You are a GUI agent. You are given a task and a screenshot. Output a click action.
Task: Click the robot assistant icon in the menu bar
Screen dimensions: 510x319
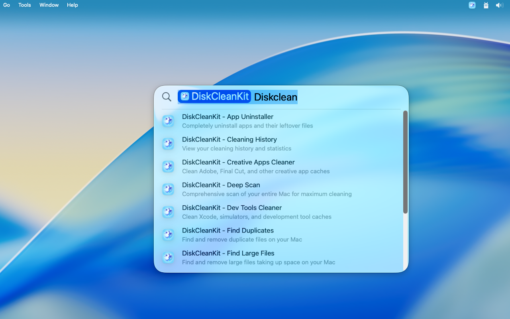pyautogui.click(x=486, y=5)
